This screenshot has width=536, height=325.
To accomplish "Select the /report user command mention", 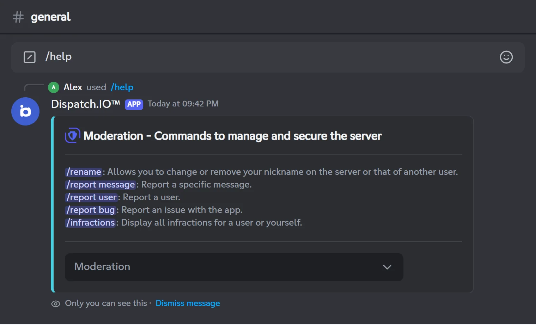I will click(x=92, y=197).
